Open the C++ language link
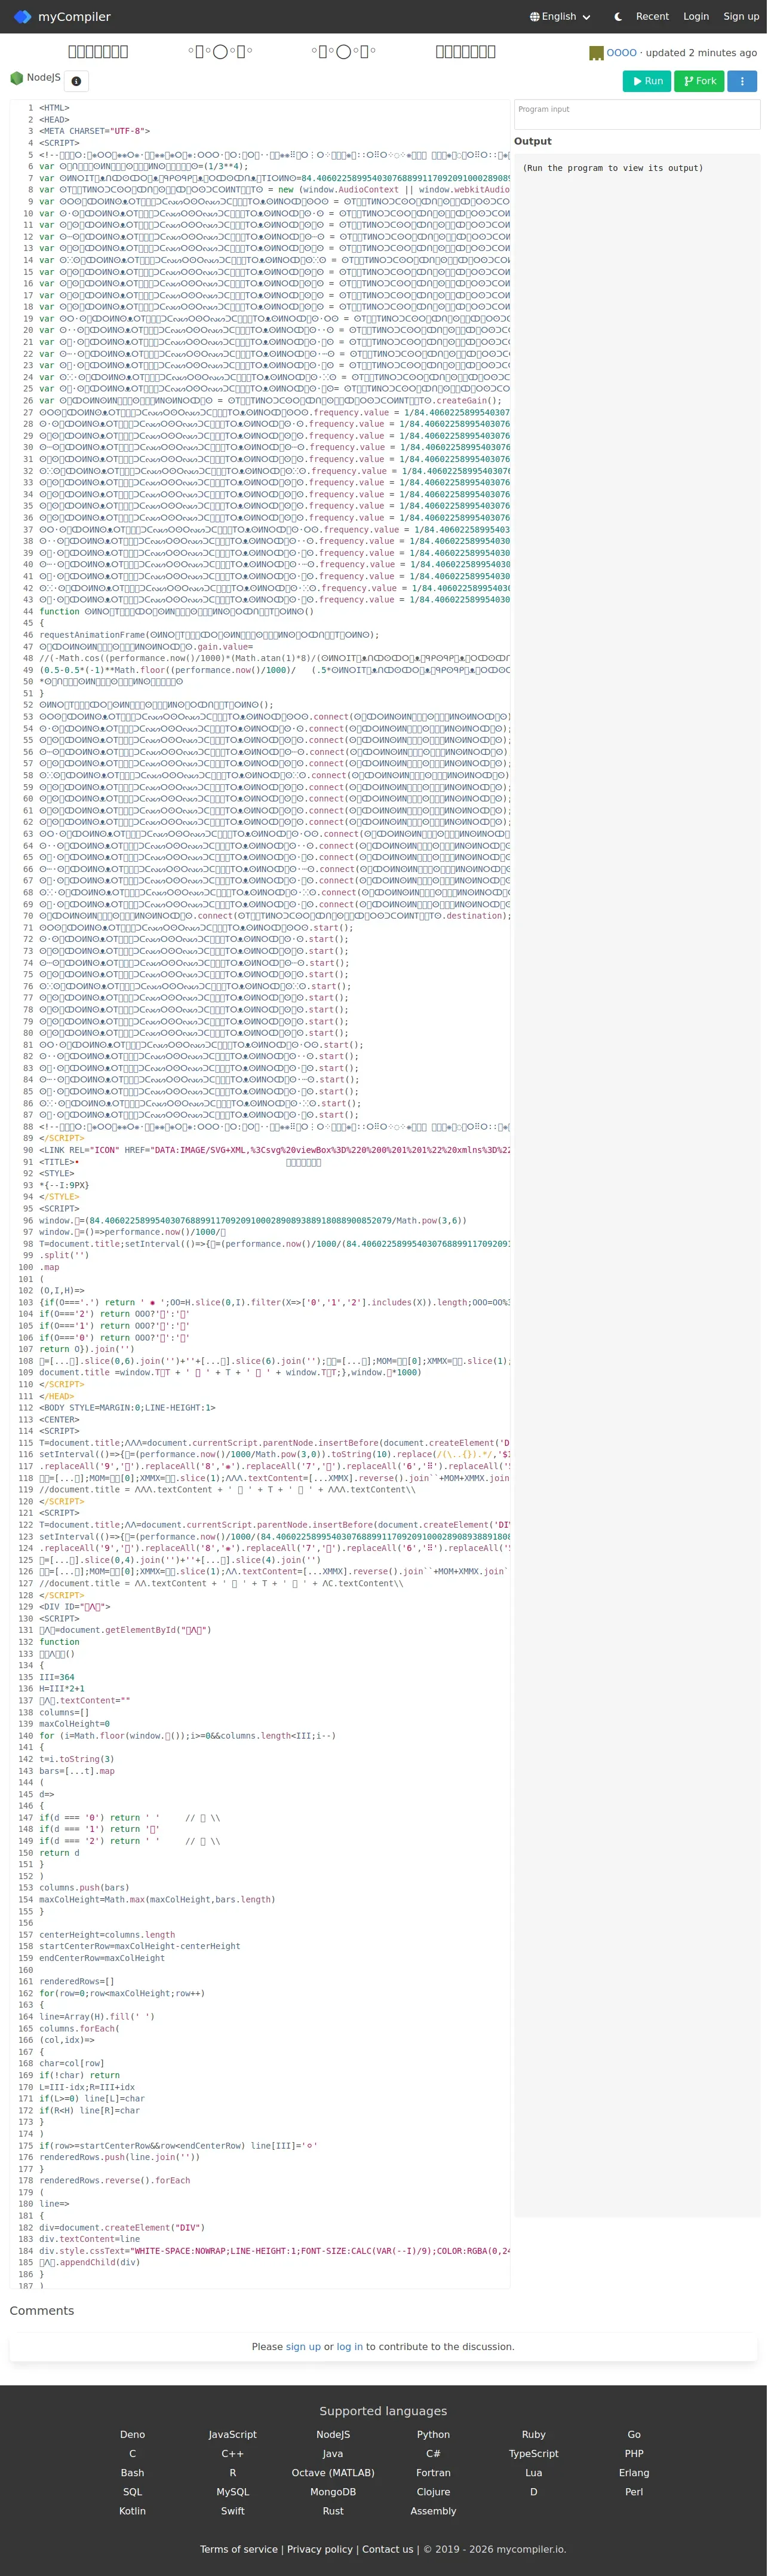 [233, 2453]
